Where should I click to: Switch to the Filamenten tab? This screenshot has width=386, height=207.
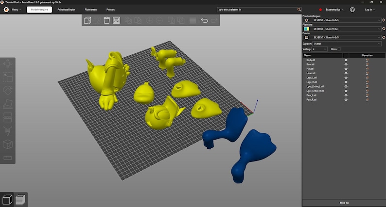[90, 10]
